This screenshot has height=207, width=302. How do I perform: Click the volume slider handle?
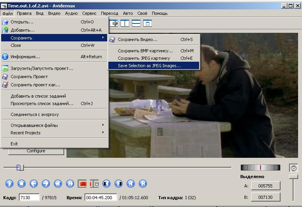(293, 177)
